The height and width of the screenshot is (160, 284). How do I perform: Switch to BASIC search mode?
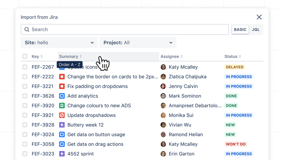tap(240, 30)
